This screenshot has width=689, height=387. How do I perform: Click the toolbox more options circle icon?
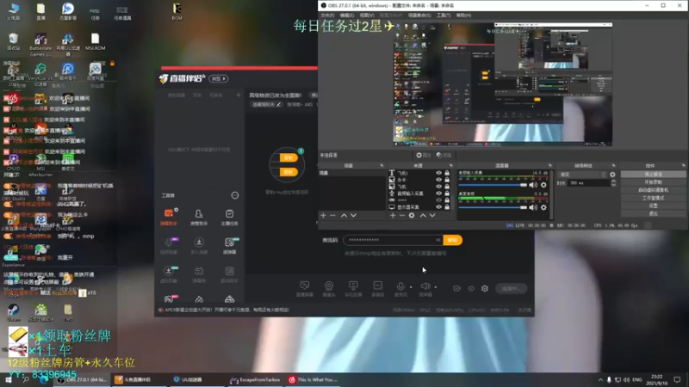point(235,195)
